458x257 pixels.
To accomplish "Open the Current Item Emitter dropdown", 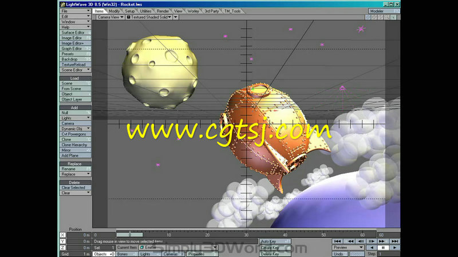I will click(178, 247).
